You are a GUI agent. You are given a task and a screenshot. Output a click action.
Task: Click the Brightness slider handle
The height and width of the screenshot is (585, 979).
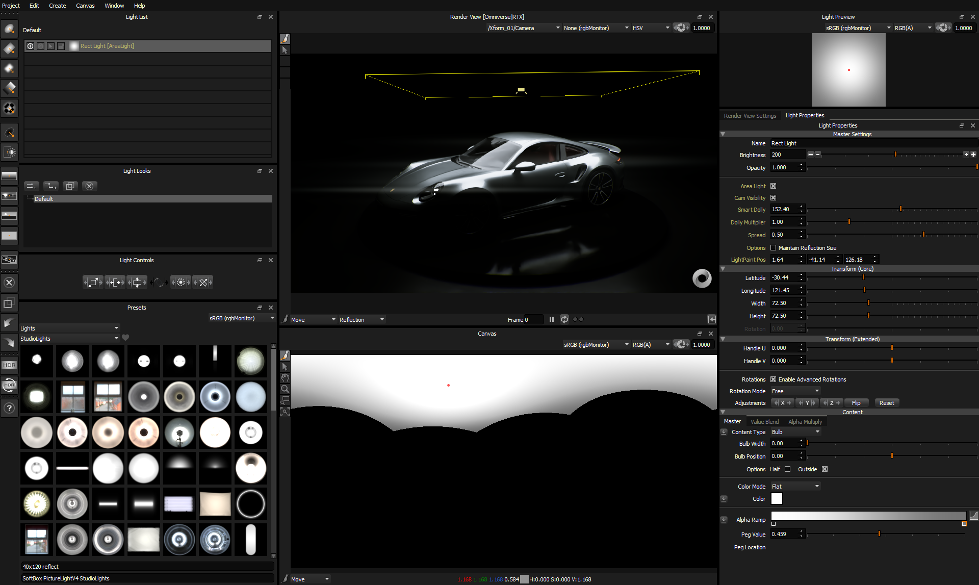[x=895, y=155]
